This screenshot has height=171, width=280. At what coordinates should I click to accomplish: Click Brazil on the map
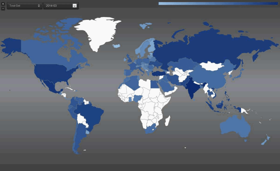(x=91, y=115)
